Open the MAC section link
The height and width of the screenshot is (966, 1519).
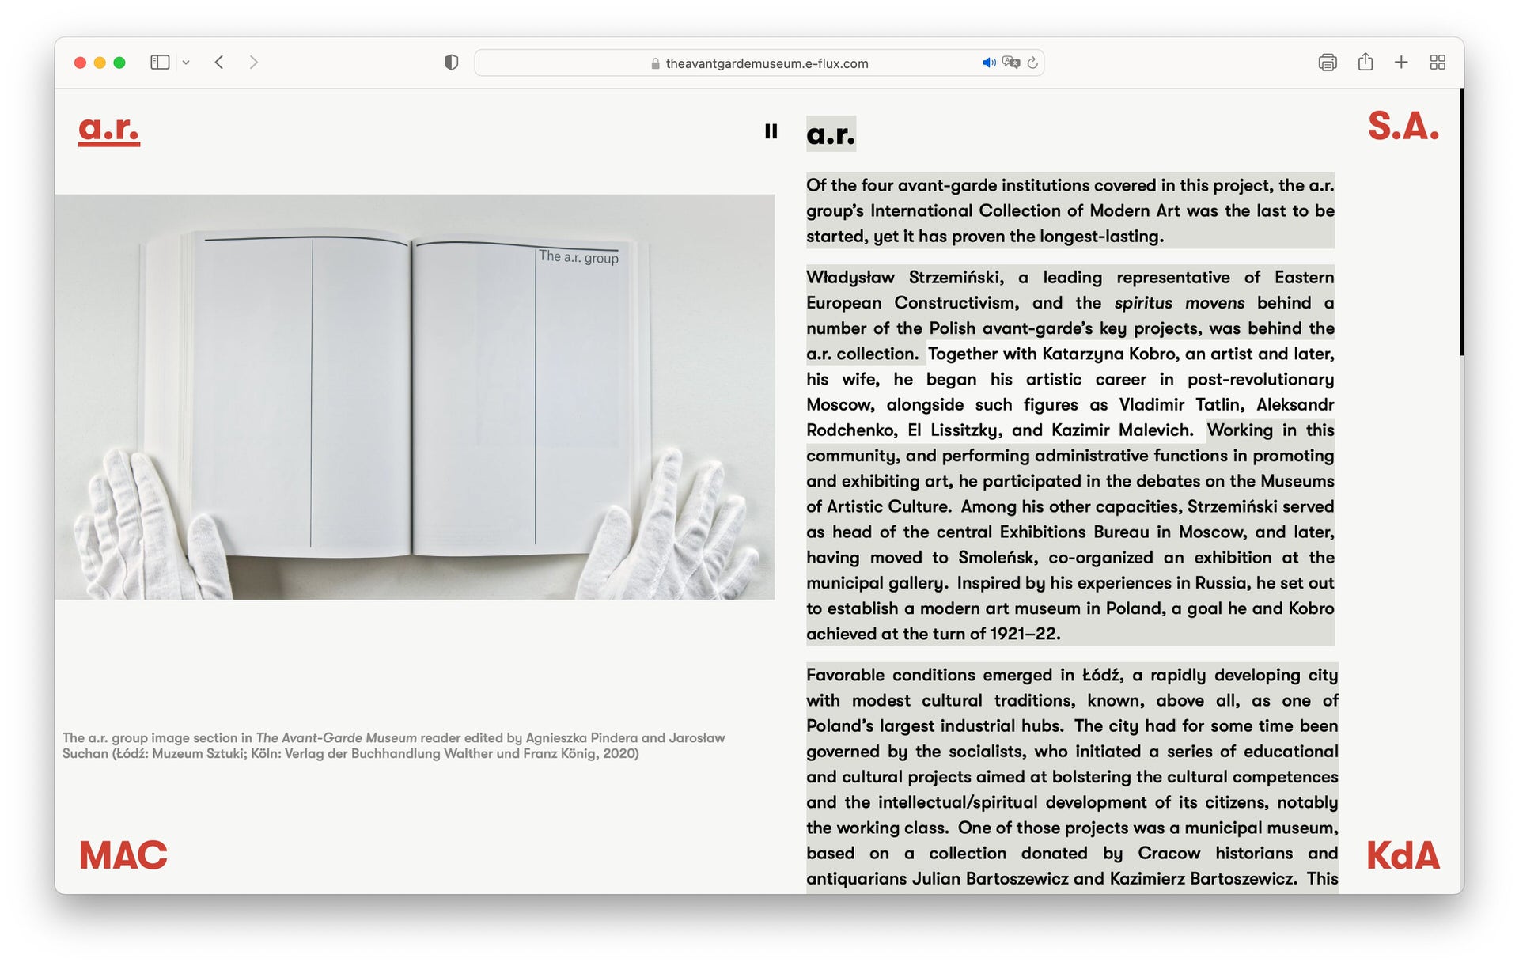click(123, 855)
